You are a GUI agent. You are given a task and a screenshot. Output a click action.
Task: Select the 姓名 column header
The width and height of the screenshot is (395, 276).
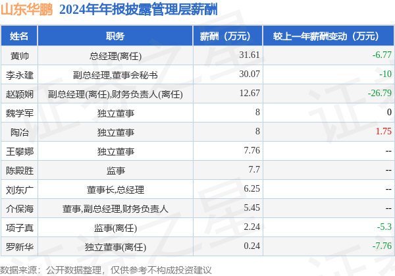19,36
